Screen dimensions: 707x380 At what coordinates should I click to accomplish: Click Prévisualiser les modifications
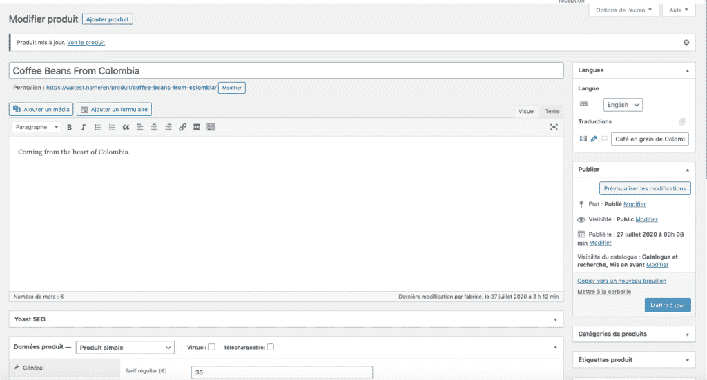pos(645,189)
